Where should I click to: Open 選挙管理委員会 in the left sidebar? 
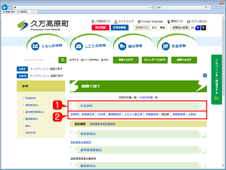(x=34, y=112)
